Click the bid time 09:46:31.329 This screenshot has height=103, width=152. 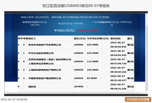[x=118, y=89]
